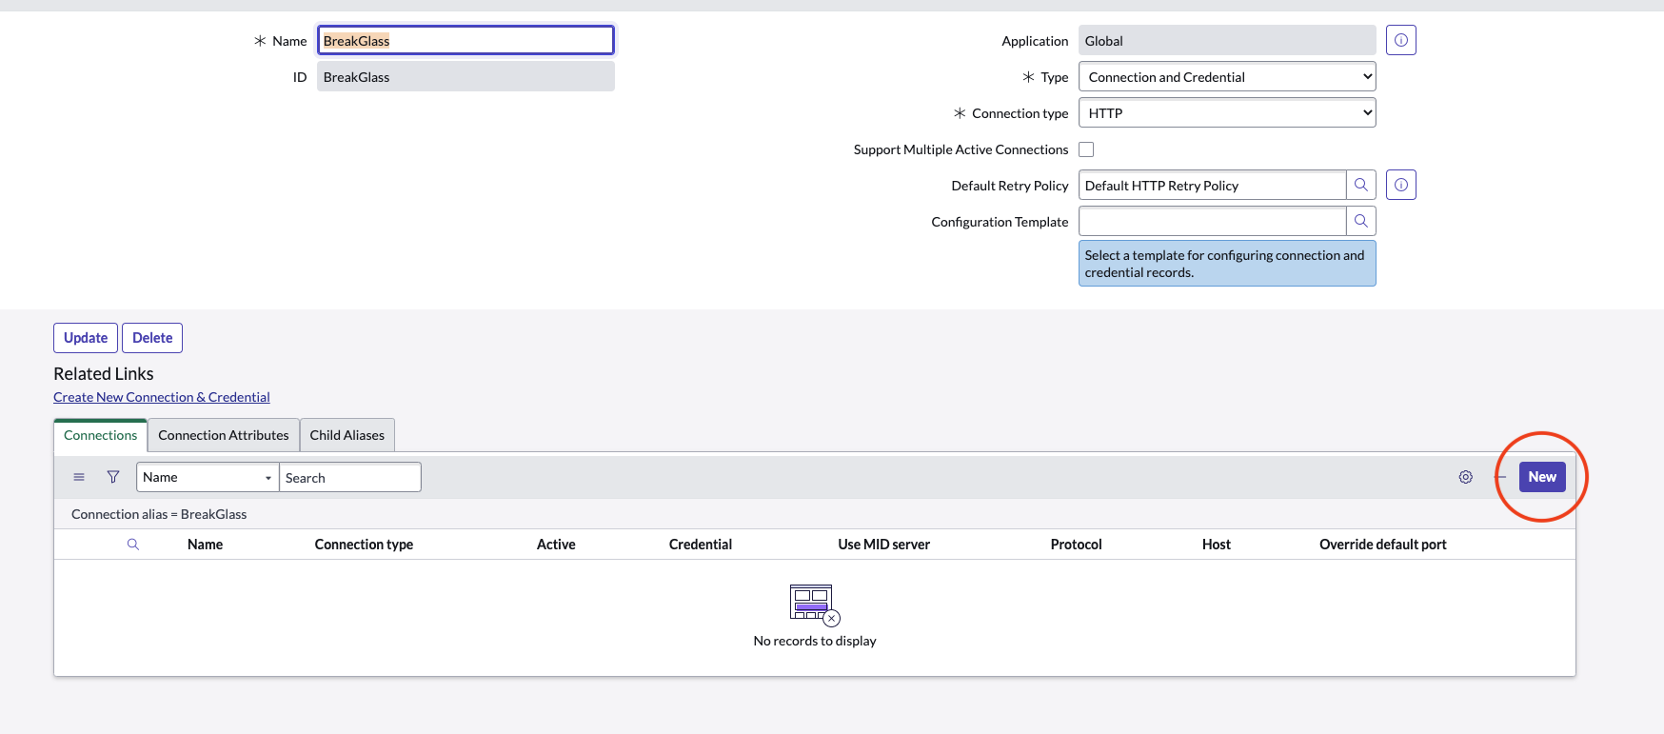Viewport: 1664px width, 734px height.
Task: Enable Support Multiple Active Connections checkbox
Action: [1086, 149]
